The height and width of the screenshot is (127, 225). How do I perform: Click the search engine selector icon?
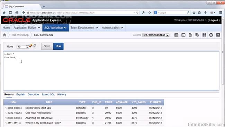click(x=156, y=12)
